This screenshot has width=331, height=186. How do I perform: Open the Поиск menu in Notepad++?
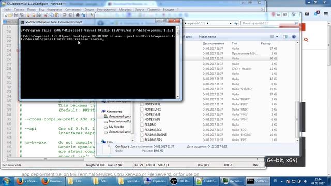tap(31, 10)
